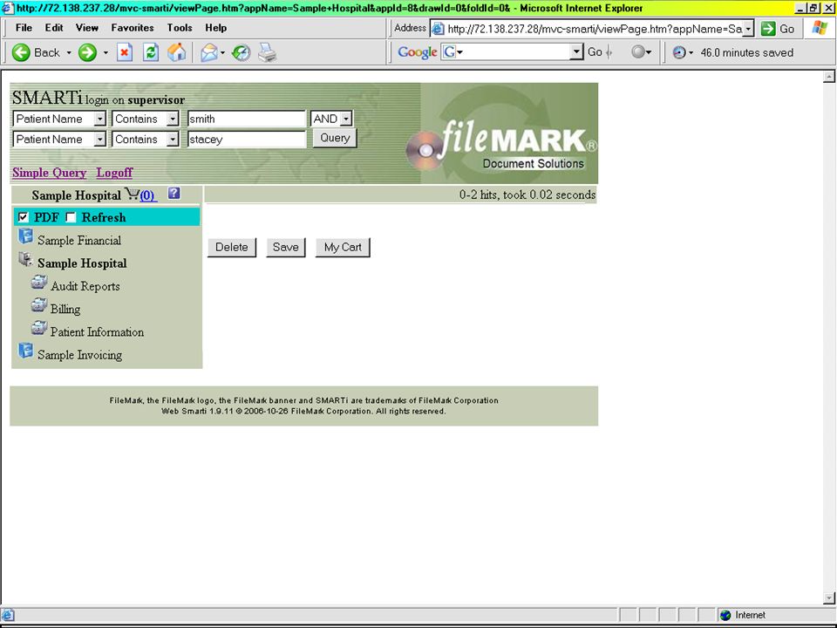Select the Billing folder label
Image resolution: width=837 pixels, height=628 pixels.
coord(65,309)
